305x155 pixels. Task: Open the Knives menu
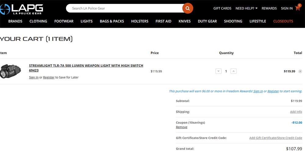point(185,21)
